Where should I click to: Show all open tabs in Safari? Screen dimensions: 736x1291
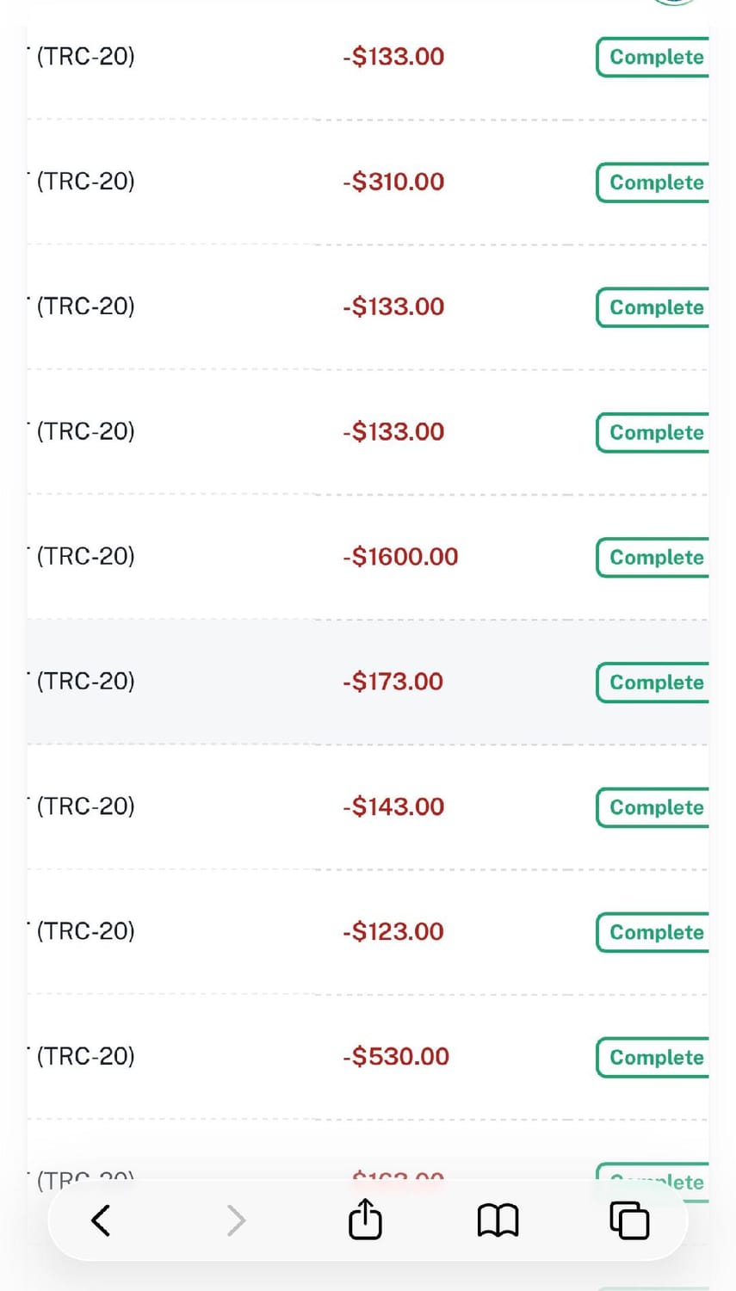629,1220
